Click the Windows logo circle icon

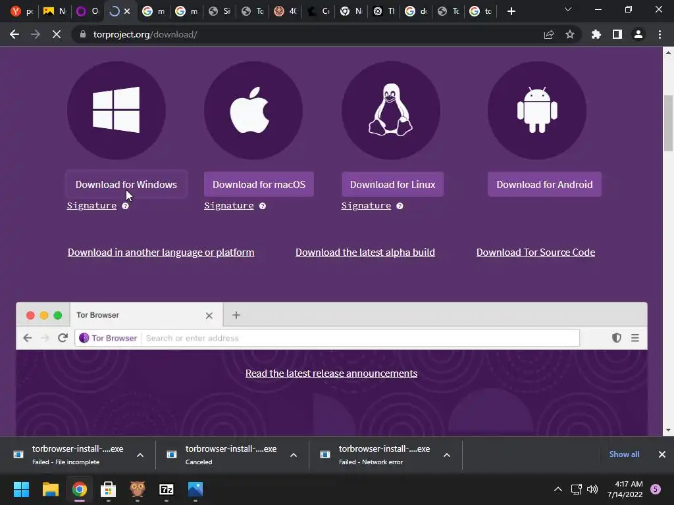116,110
